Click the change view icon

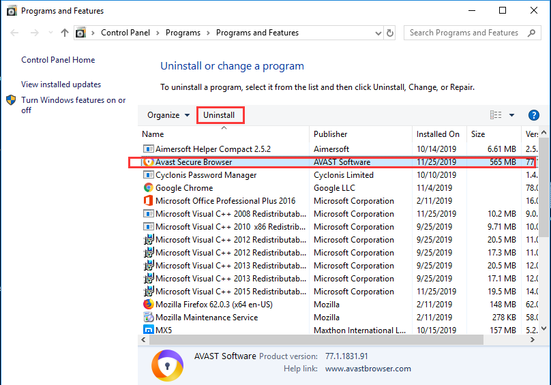coord(496,115)
